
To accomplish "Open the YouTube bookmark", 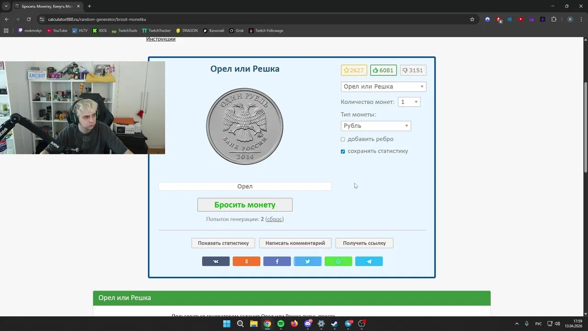I will (57, 31).
